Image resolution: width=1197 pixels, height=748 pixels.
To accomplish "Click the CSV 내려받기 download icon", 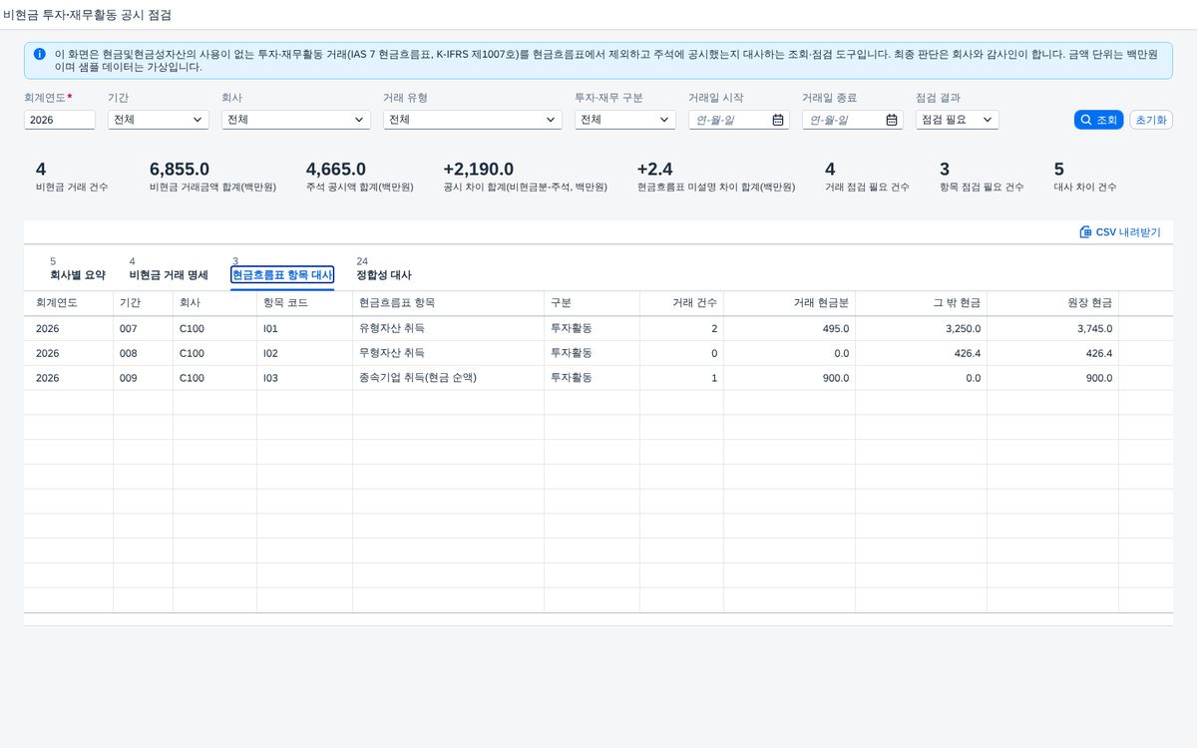I will tap(1085, 232).
